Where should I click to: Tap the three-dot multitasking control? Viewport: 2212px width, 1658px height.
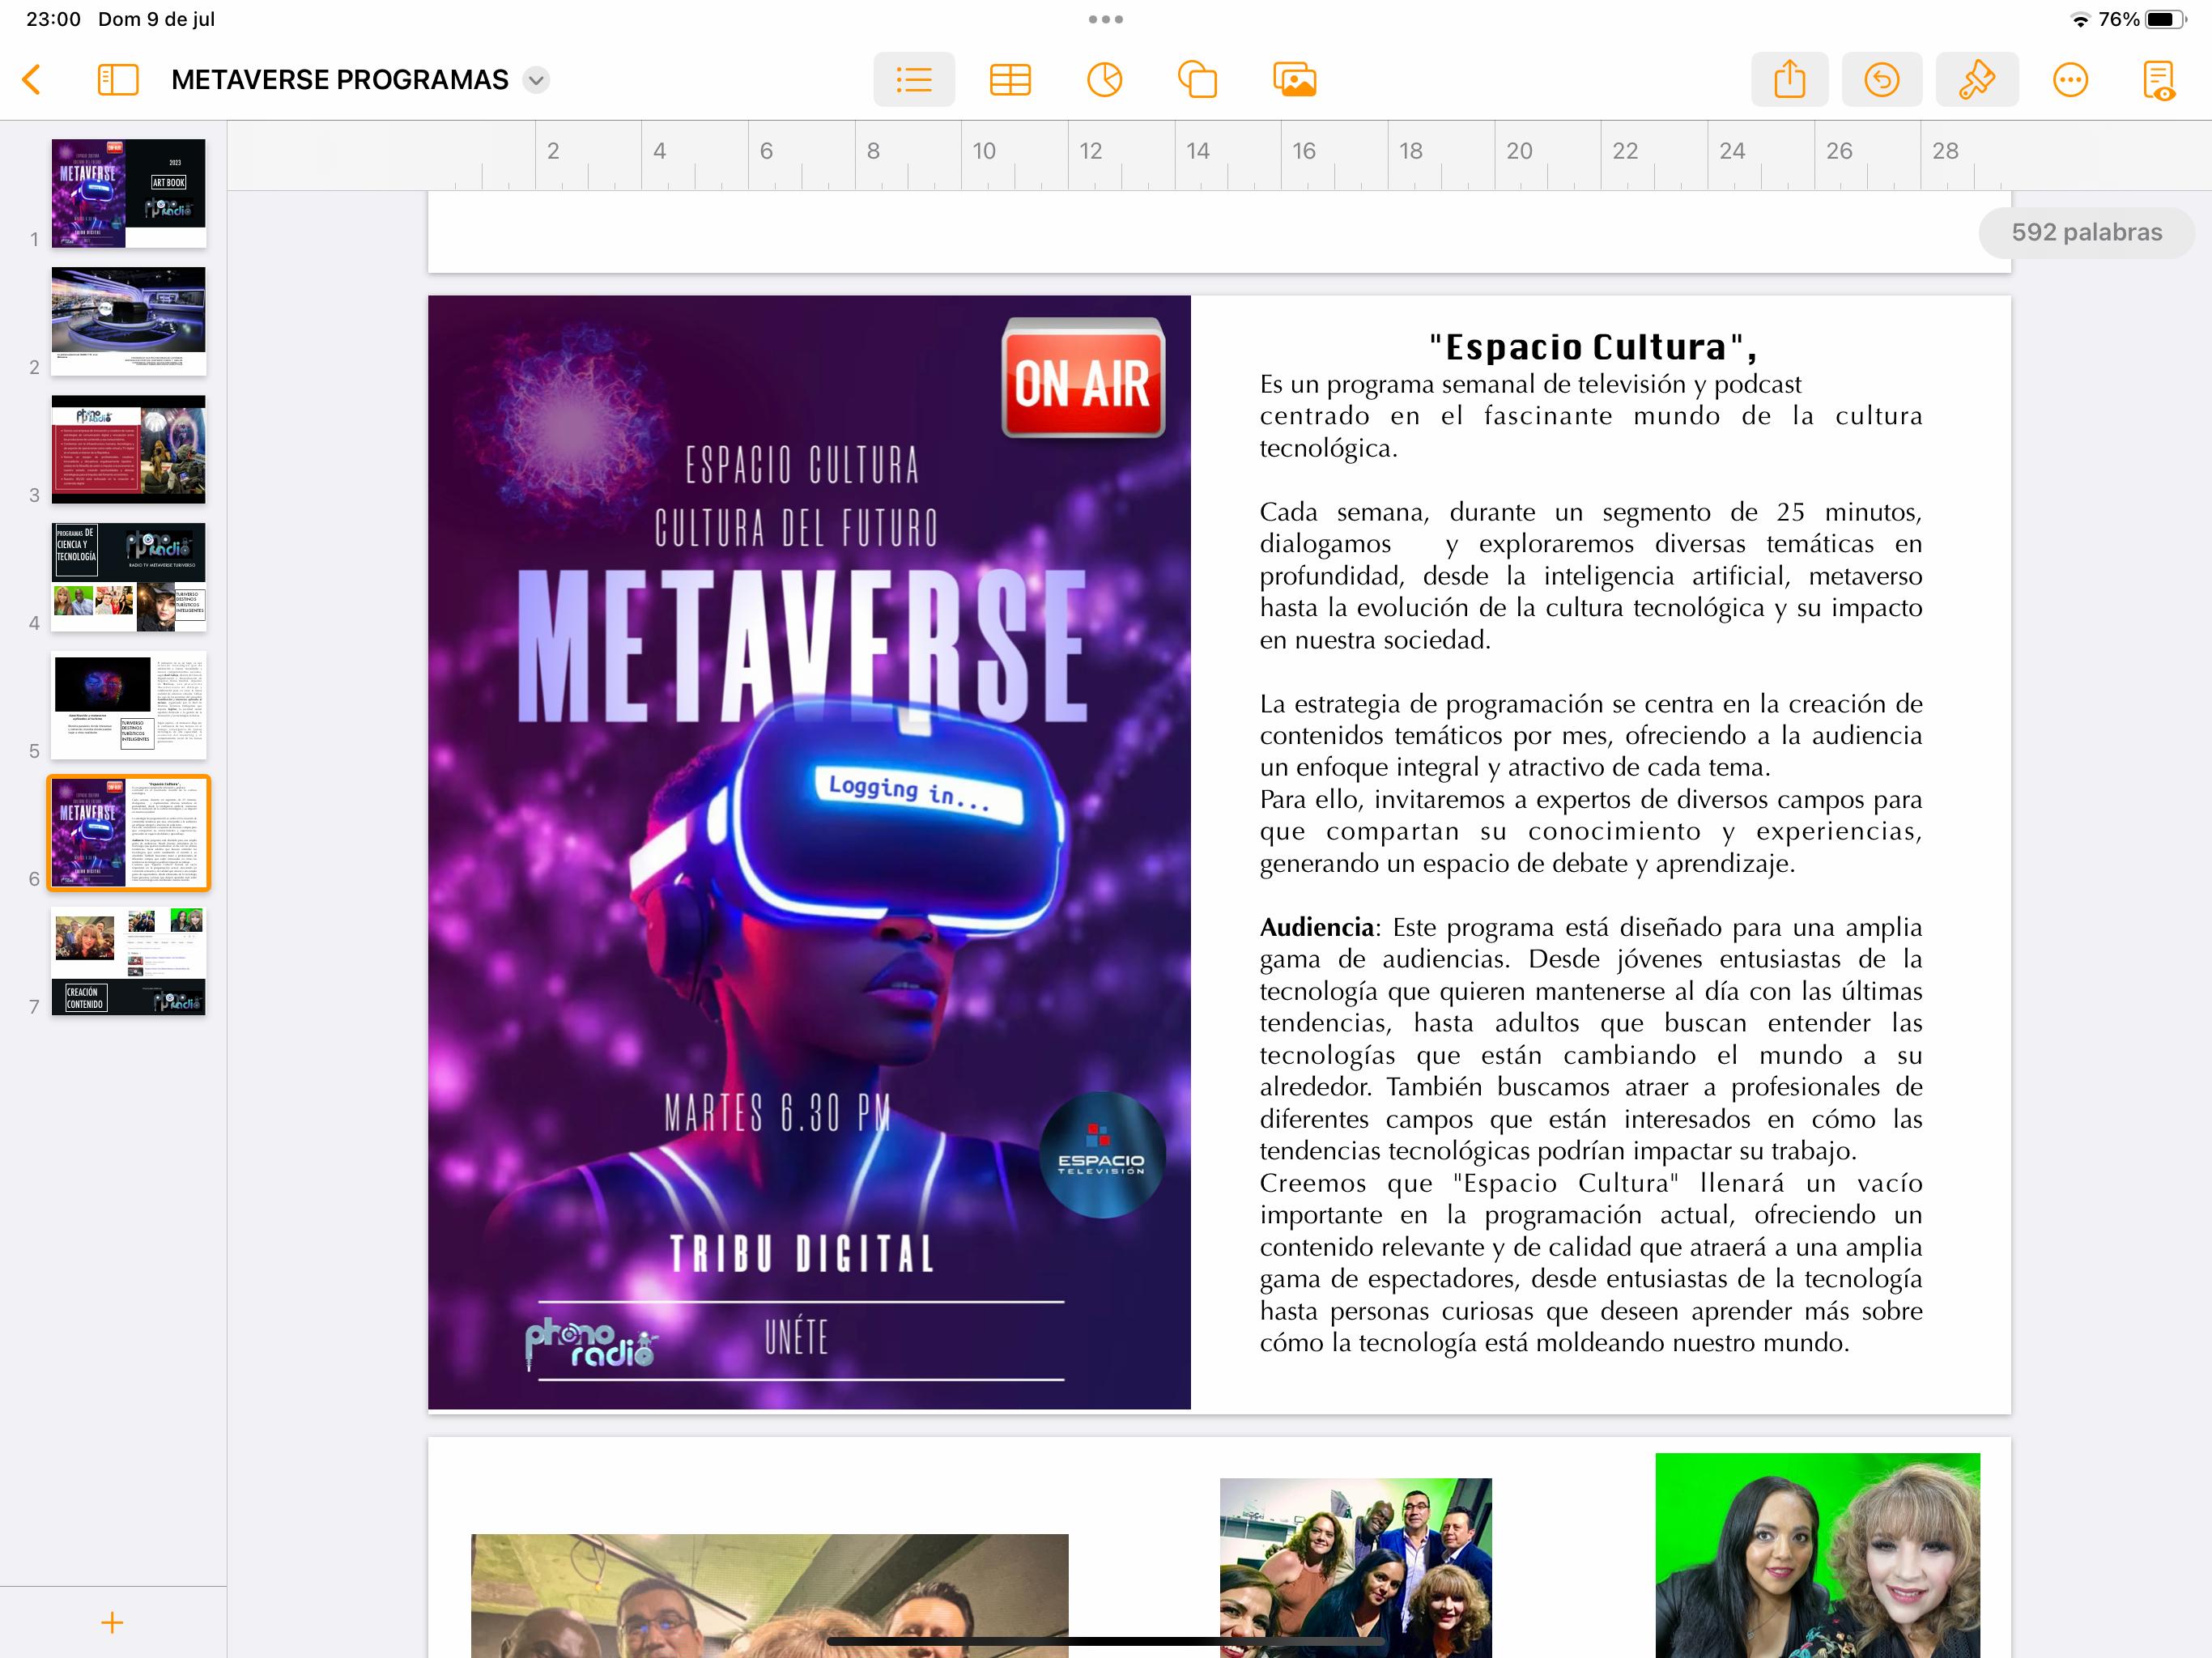[x=1105, y=19]
